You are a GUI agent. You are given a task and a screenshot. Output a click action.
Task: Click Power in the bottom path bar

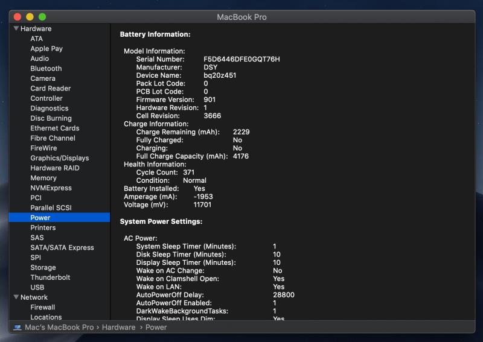coord(156,328)
